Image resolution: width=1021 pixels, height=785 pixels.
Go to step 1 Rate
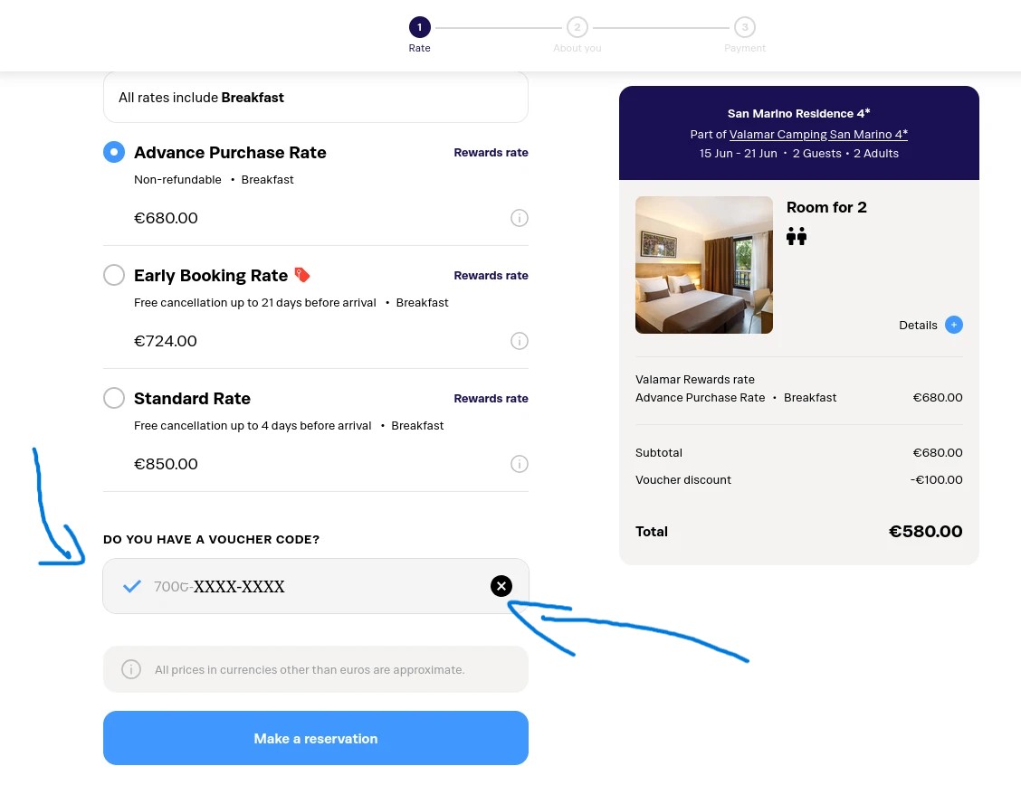point(419,27)
